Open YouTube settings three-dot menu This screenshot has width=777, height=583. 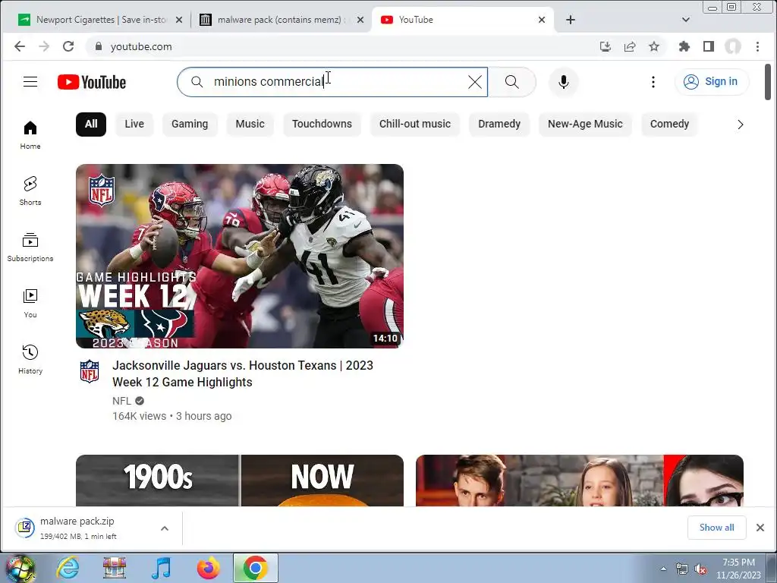point(653,82)
